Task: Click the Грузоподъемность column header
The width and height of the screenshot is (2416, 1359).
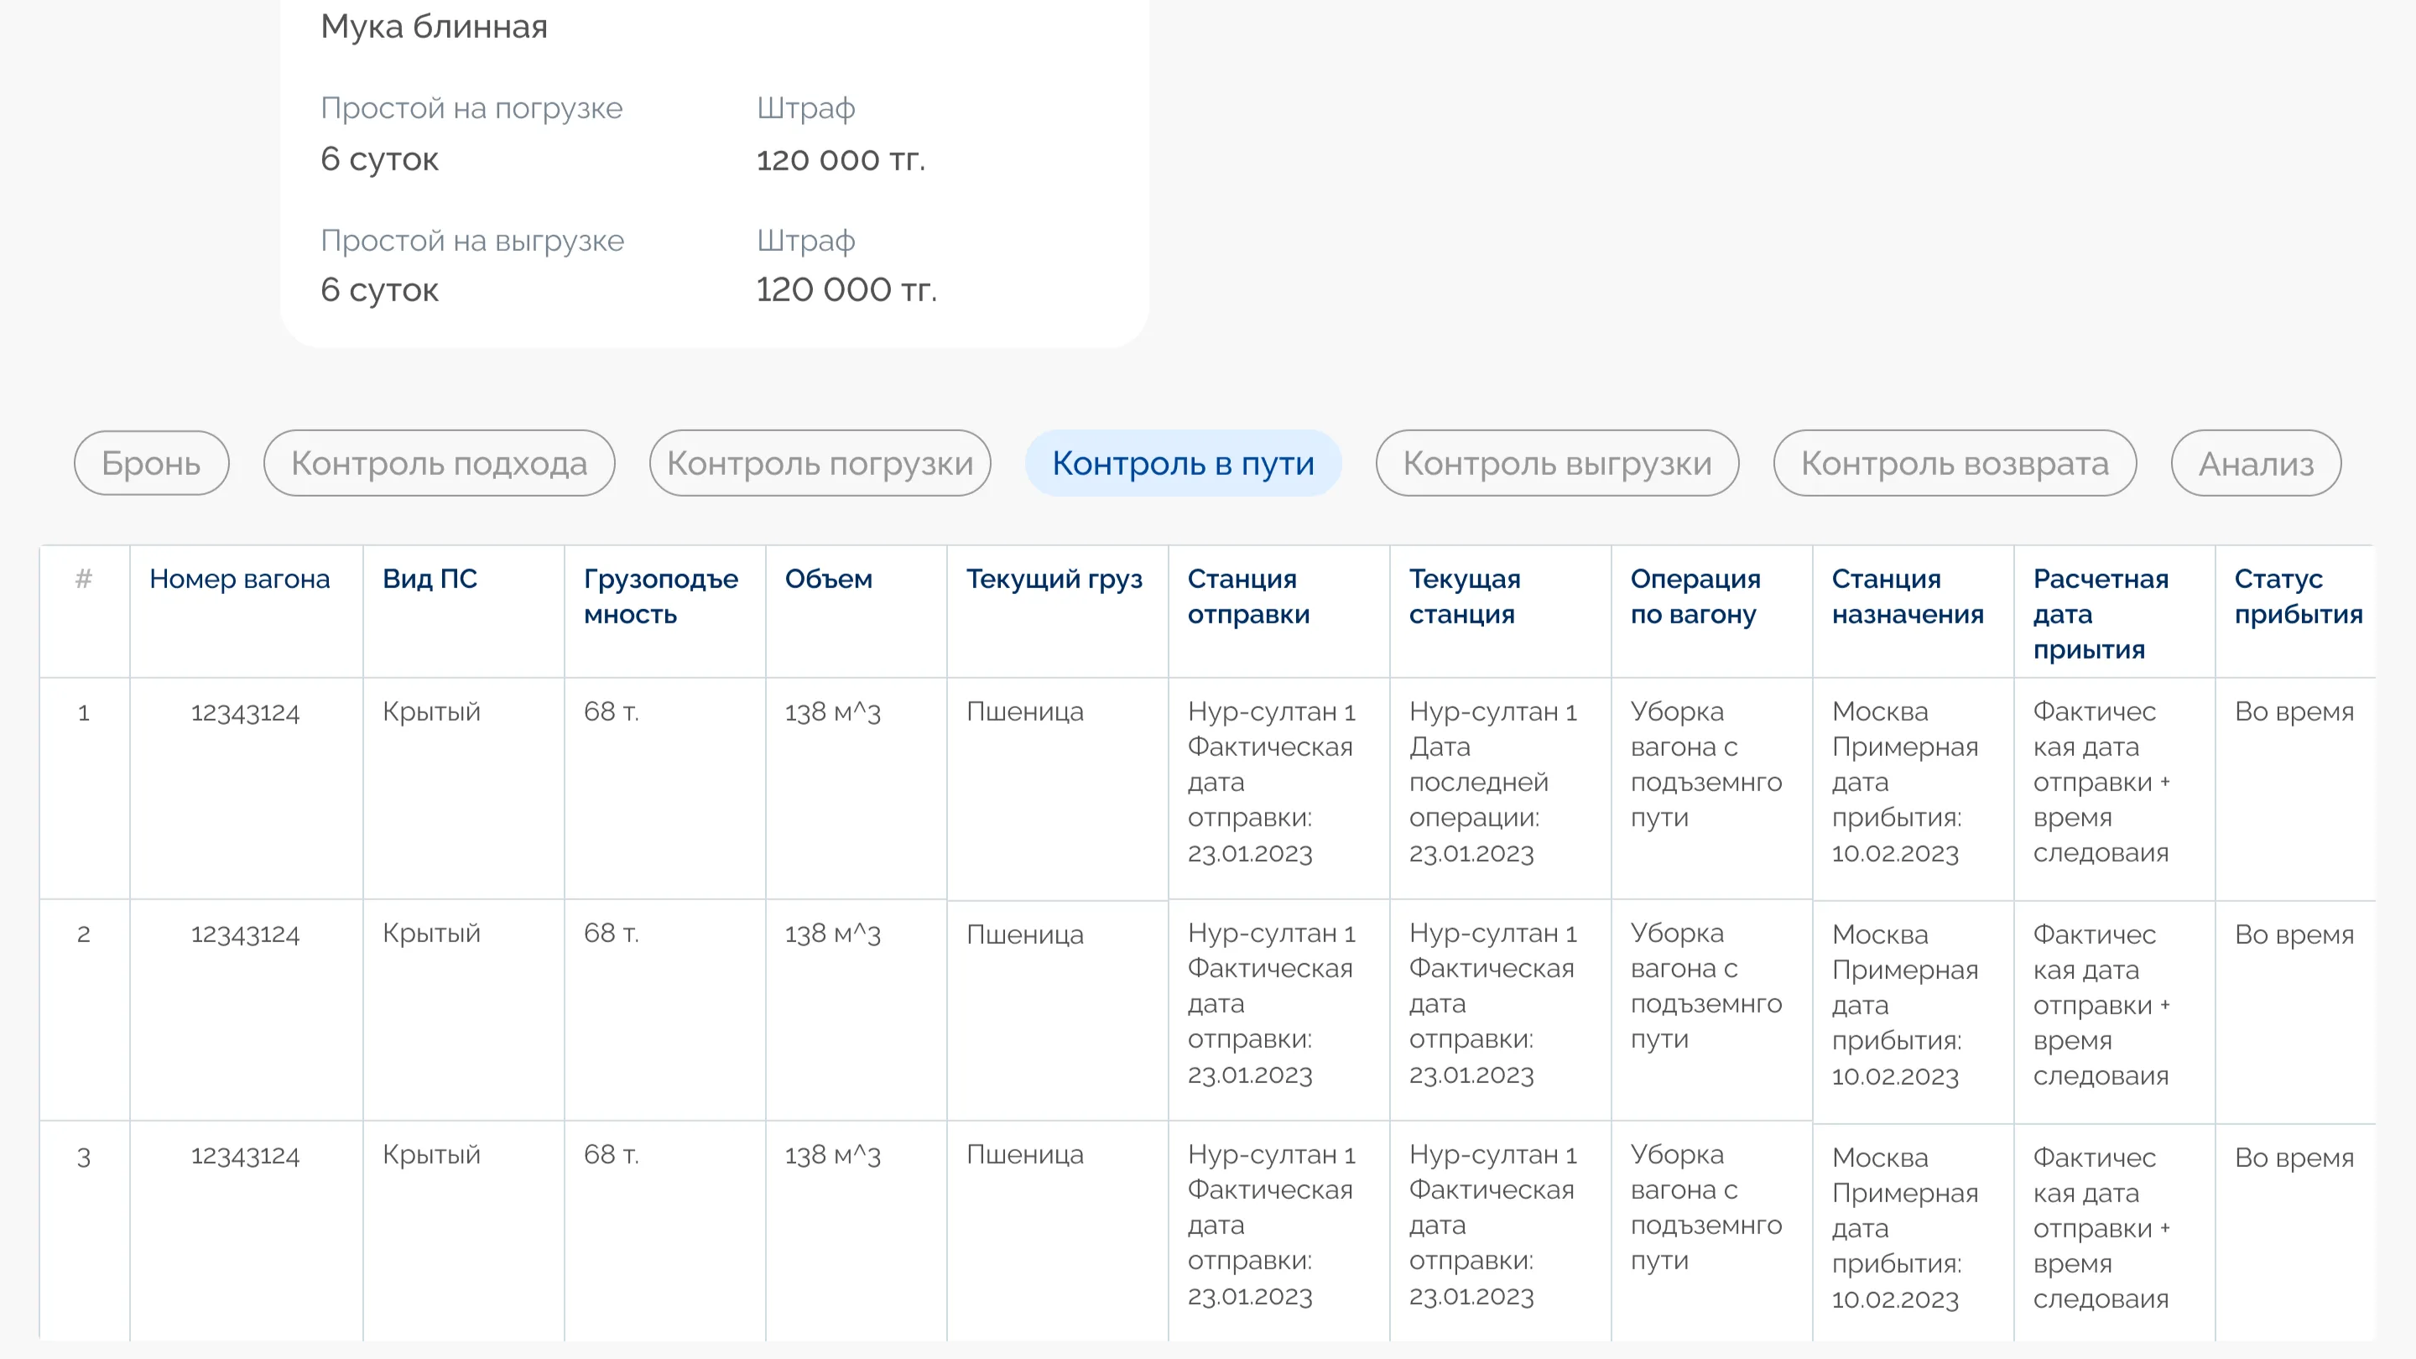Action: tap(660, 596)
